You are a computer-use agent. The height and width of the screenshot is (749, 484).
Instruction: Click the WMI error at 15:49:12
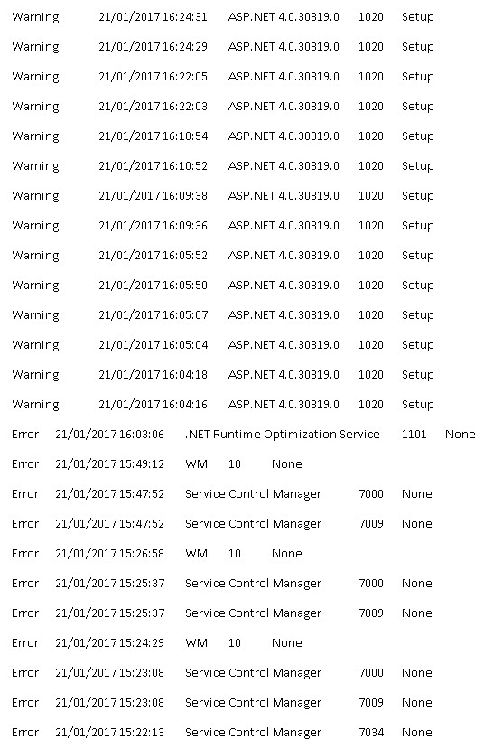tap(157, 463)
